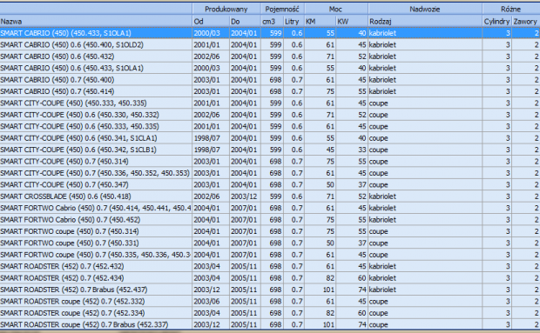Select SMART FORTWO Cabrio (450) 0.7 (450.452) row

(x=270, y=220)
